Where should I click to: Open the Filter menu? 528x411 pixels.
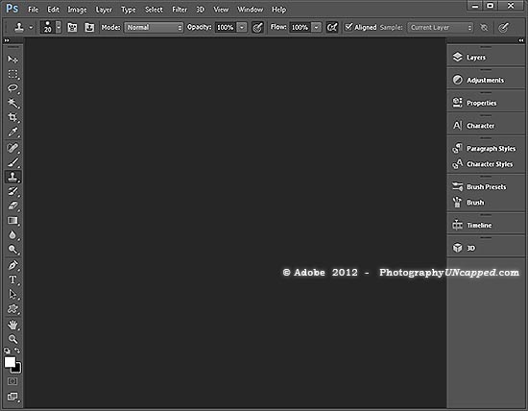pos(180,10)
